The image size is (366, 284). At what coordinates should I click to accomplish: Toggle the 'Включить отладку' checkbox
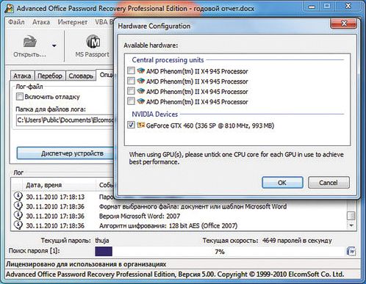coord(20,96)
